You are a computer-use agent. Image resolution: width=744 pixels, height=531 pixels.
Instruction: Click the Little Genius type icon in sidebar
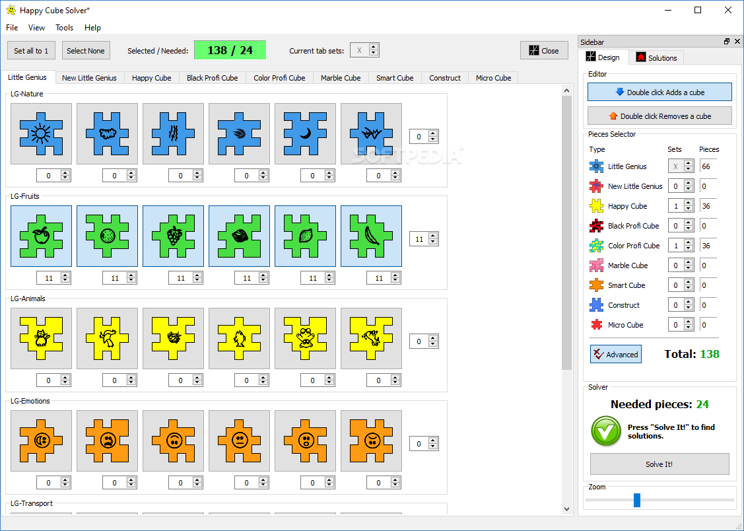coord(596,166)
